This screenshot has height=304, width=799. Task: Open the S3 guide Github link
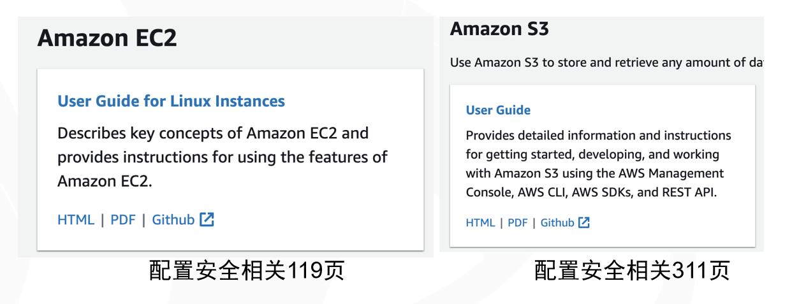(x=557, y=222)
